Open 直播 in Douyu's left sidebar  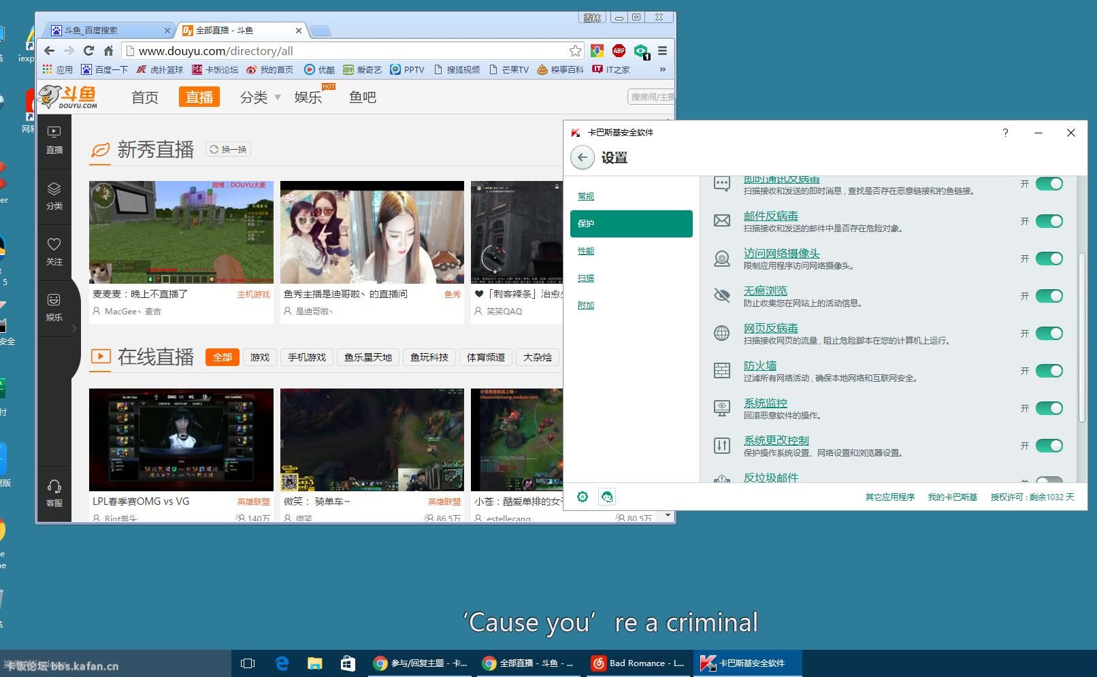(54, 140)
